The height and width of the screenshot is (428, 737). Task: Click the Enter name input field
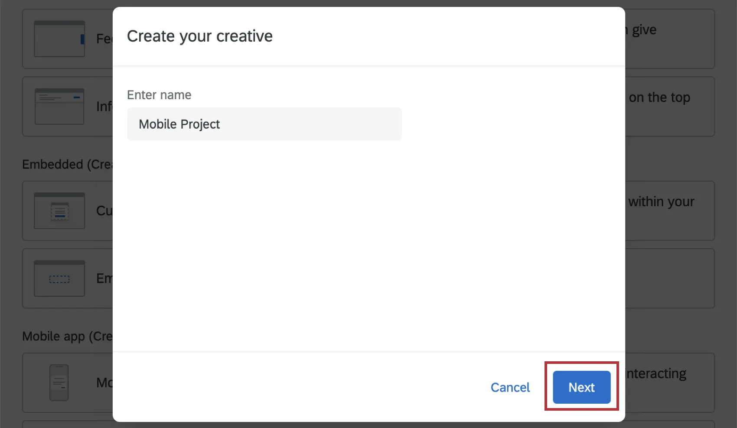point(264,124)
